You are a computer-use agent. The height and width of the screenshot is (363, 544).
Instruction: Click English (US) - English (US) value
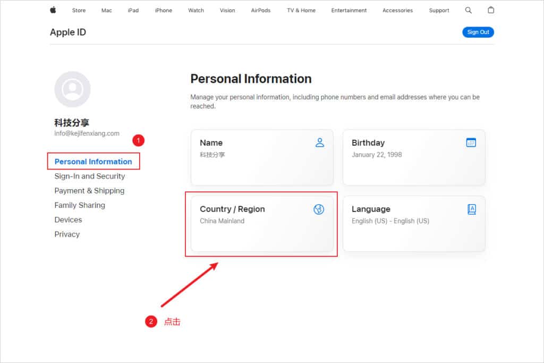(x=390, y=221)
